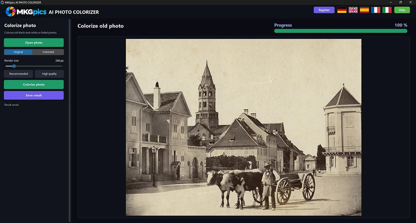416x223 pixels.
Task: Close the MKGpics window
Action: pos(411,3)
